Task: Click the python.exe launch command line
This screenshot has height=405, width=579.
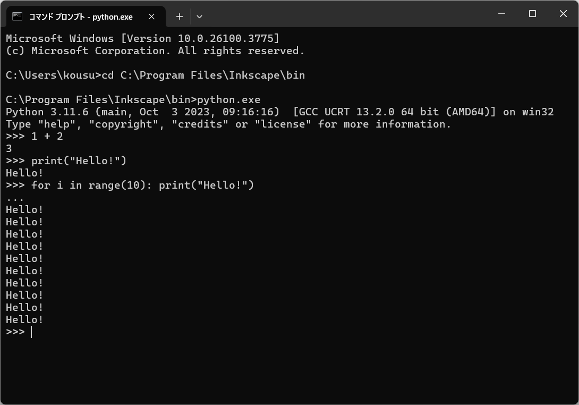Action: [x=133, y=100]
